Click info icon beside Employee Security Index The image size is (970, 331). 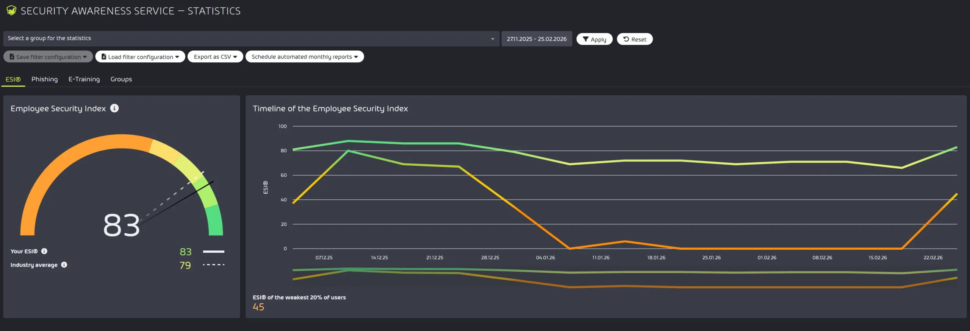[x=114, y=108]
